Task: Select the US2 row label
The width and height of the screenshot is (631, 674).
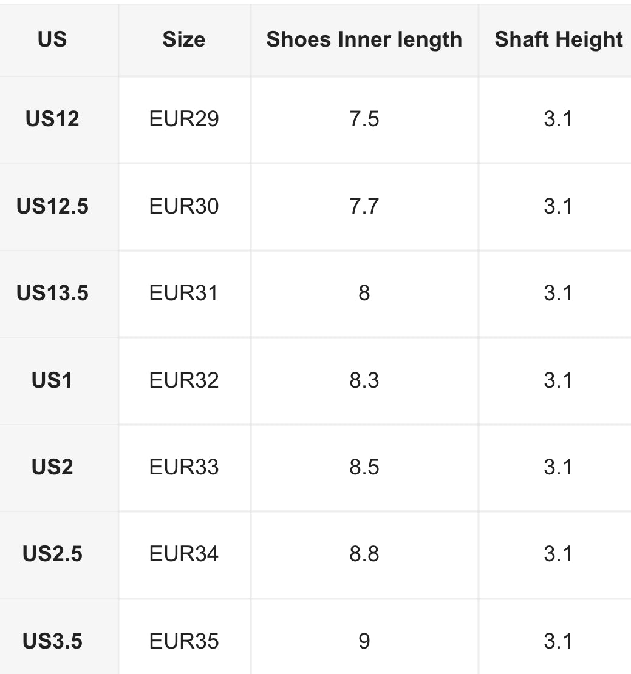Action: [x=52, y=467]
